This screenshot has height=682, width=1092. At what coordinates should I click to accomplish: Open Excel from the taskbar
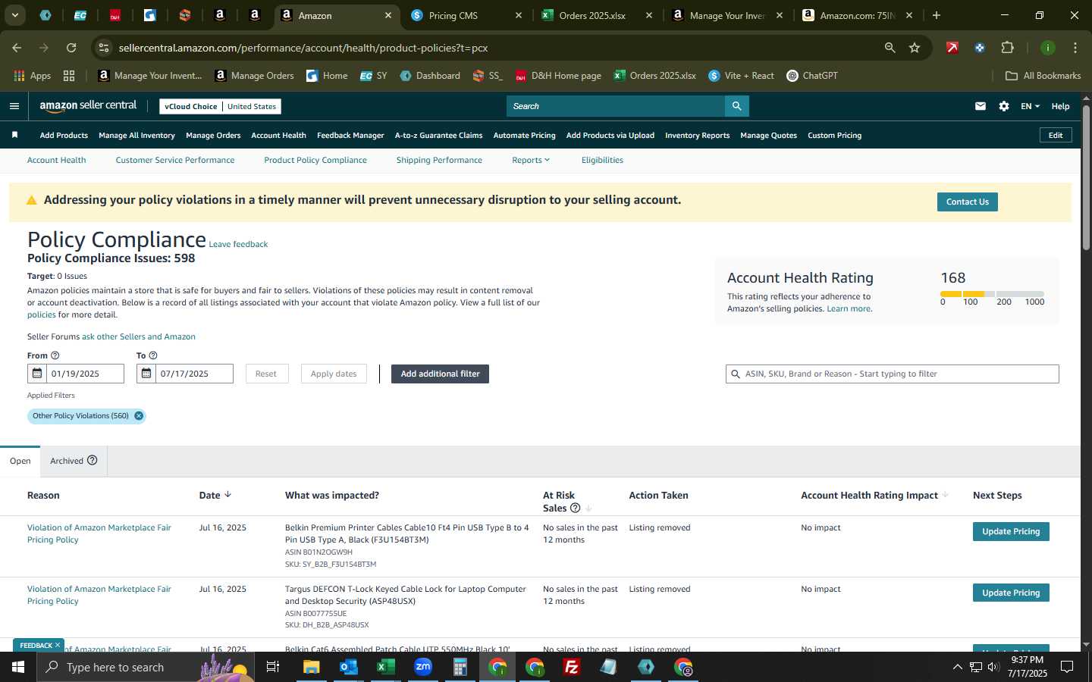click(386, 667)
